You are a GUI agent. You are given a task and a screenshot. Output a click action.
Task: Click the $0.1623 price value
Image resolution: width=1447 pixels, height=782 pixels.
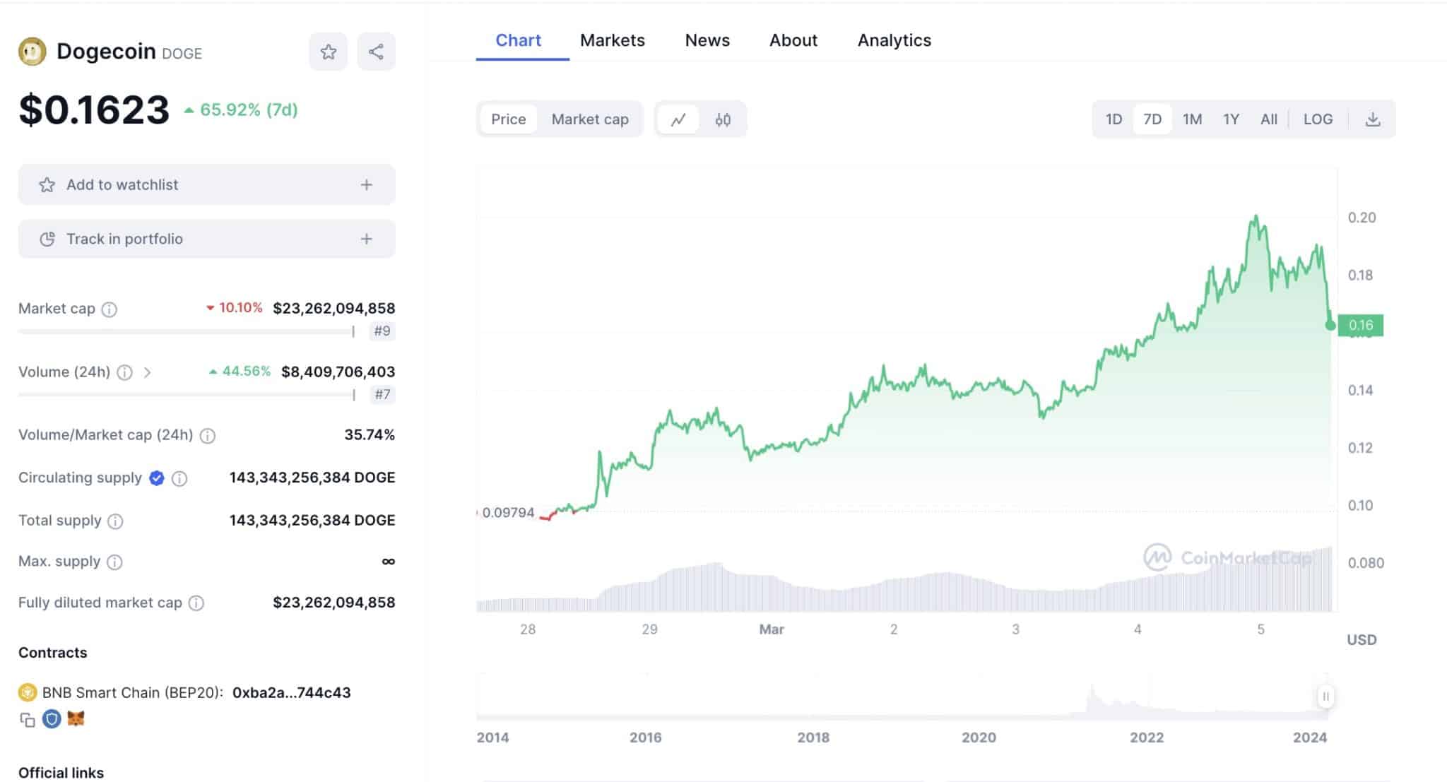pyautogui.click(x=94, y=109)
